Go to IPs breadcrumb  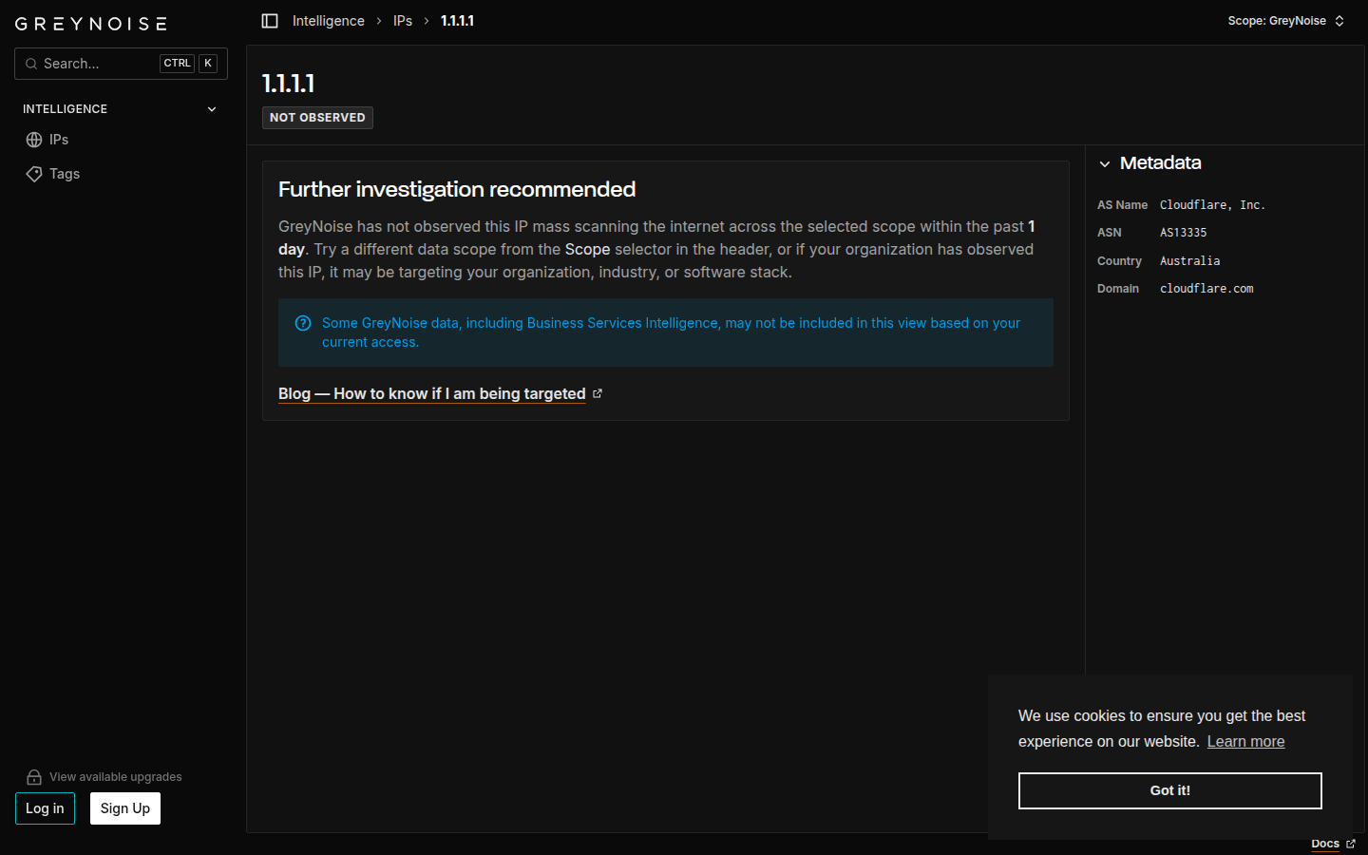coord(403,21)
